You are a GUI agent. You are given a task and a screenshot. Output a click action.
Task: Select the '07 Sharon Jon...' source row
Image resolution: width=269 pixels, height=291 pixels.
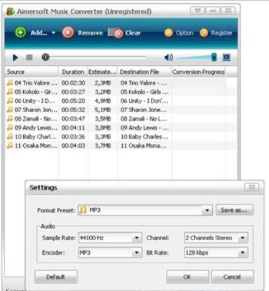(32, 110)
